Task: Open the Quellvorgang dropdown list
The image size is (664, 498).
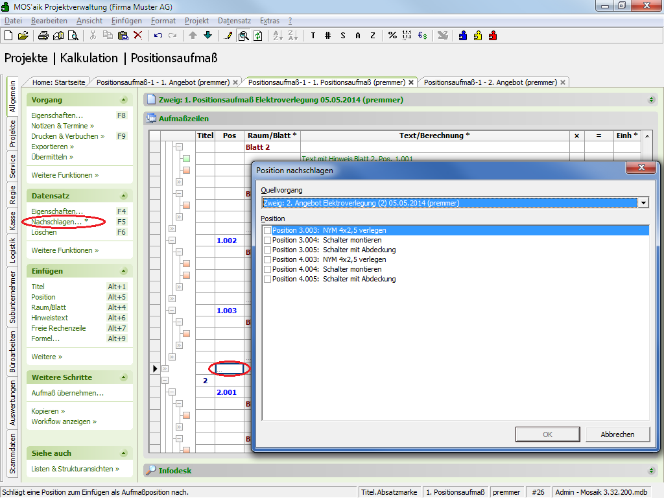Action: 643,203
